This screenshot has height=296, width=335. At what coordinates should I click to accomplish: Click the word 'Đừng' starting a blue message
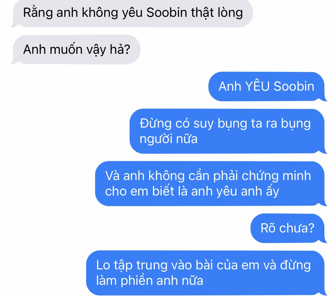156,124
